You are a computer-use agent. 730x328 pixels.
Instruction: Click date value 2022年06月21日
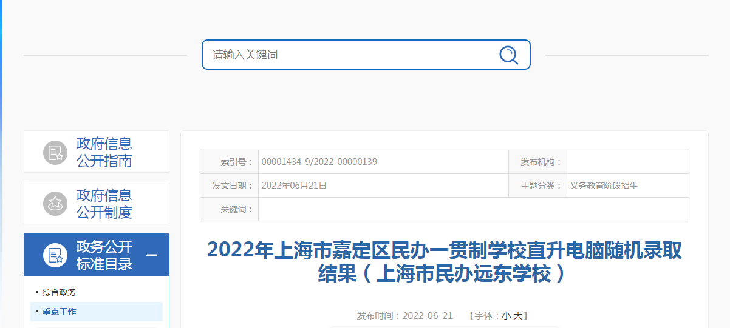click(x=294, y=186)
